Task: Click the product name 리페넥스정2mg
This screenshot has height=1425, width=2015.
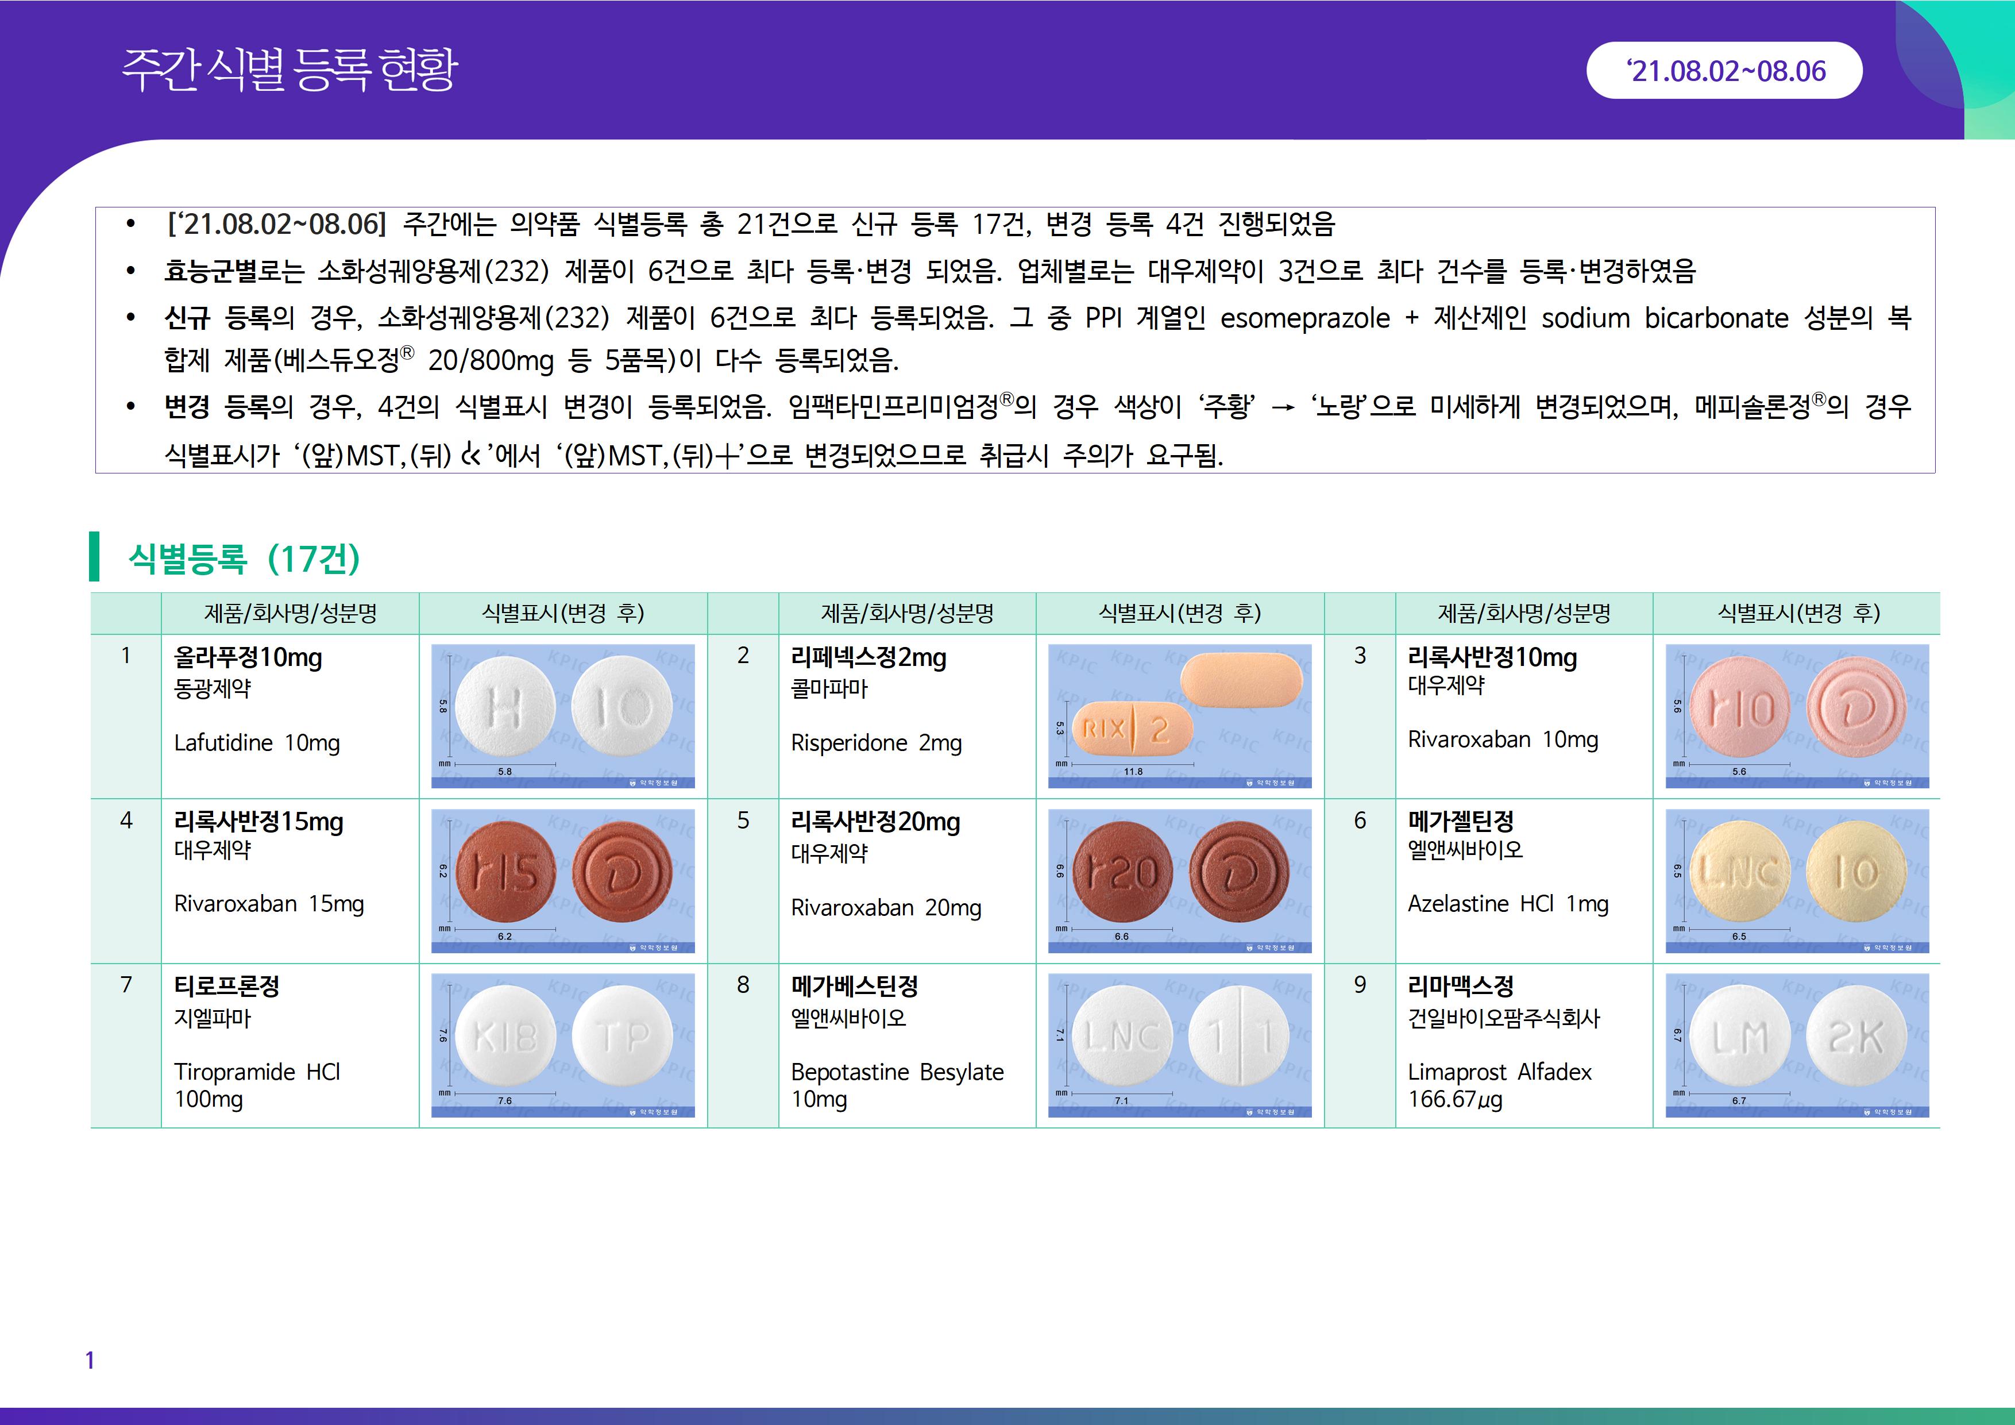Action: pos(868,657)
